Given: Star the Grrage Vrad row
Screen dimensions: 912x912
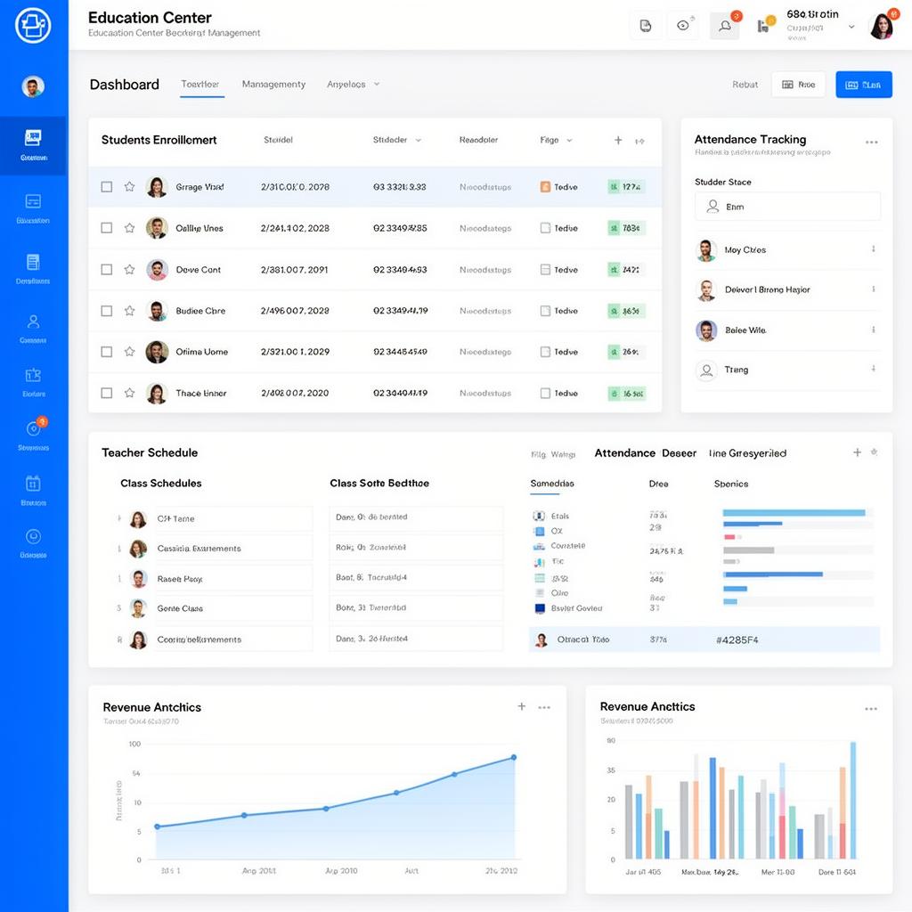Looking at the screenshot, I should pos(129,186).
